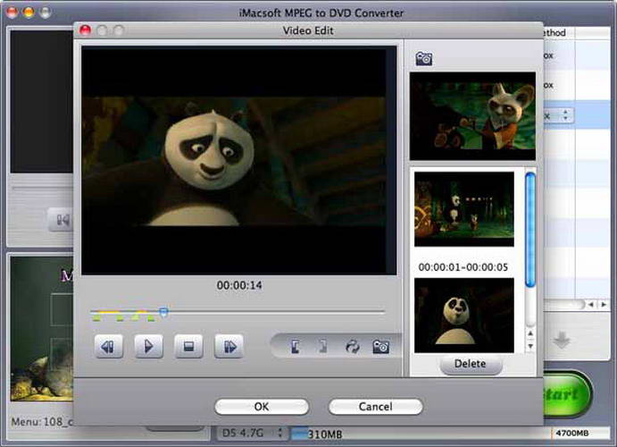The width and height of the screenshot is (617, 447).
Task: Click the main video preview of panda
Action: [x=238, y=161]
